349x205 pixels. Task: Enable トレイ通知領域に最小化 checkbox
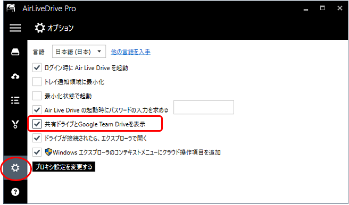coord(37,82)
